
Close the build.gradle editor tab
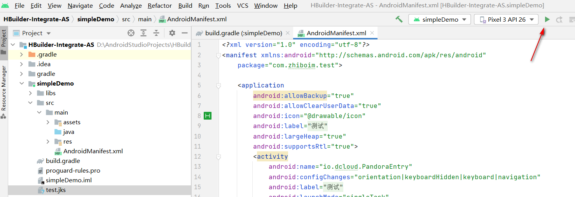(287, 33)
